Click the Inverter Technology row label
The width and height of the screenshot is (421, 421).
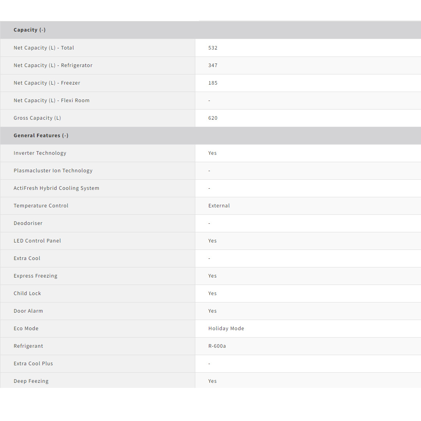click(40, 153)
